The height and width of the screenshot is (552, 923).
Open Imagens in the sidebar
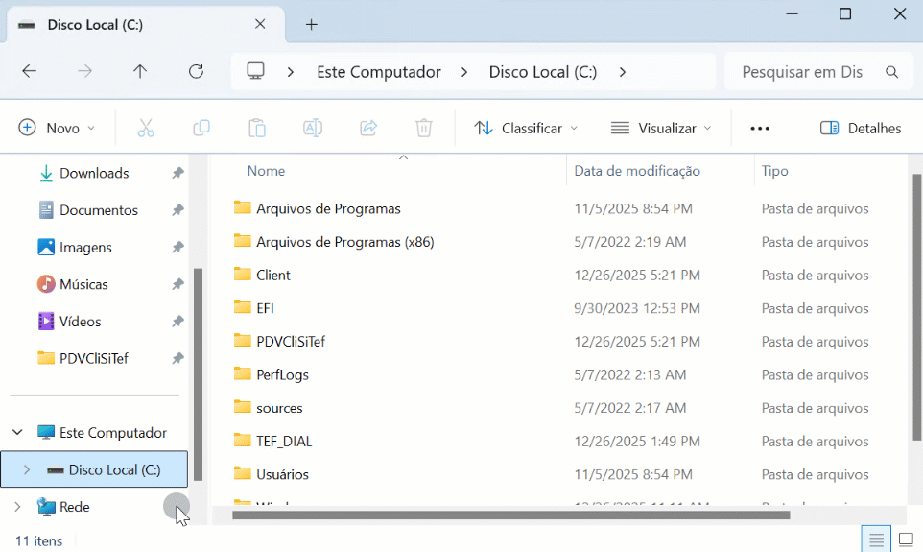pyautogui.click(x=85, y=248)
